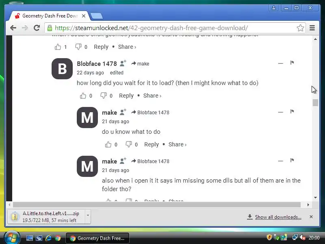Open the Switch Between Windows quick launch icon

click(39, 238)
